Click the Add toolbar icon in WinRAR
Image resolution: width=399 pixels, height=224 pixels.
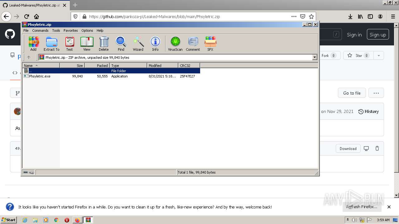point(33,44)
